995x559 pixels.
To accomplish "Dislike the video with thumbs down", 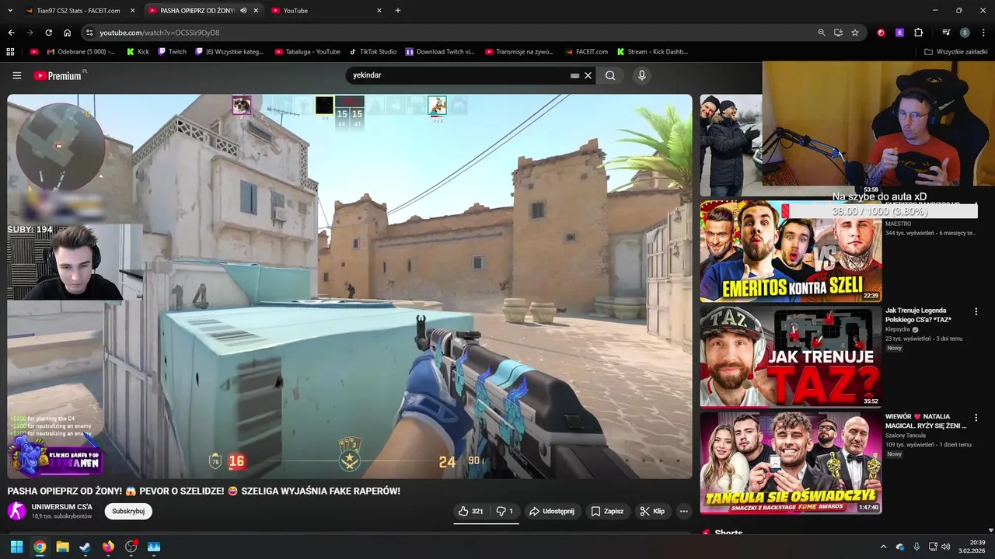I will 504,511.
